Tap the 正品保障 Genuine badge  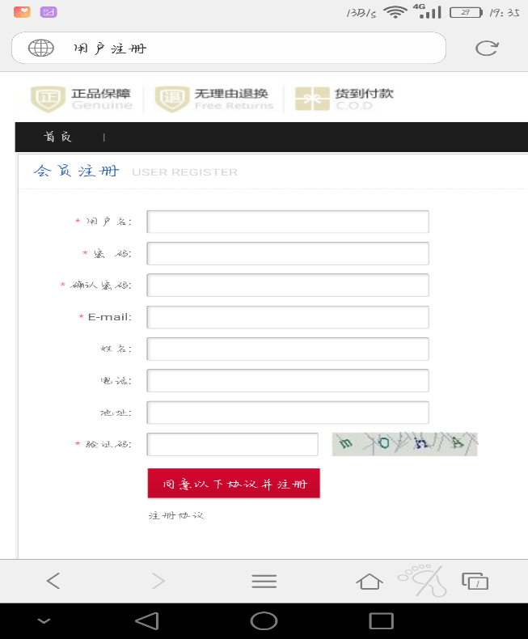pos(82,99)
